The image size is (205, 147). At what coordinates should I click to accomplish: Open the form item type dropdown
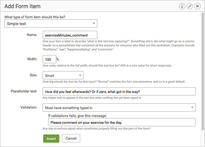(51, 23)
